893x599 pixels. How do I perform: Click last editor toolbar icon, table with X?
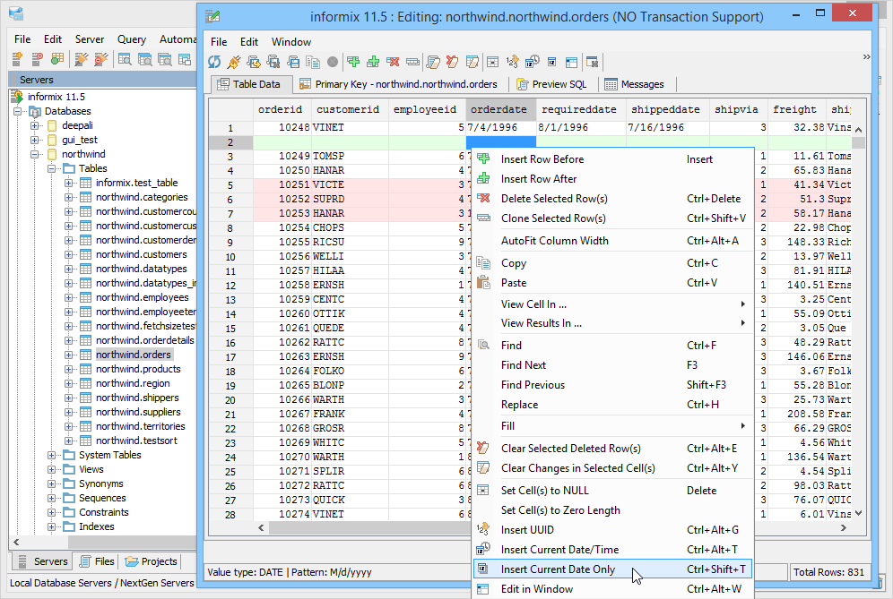pos(593,62)
